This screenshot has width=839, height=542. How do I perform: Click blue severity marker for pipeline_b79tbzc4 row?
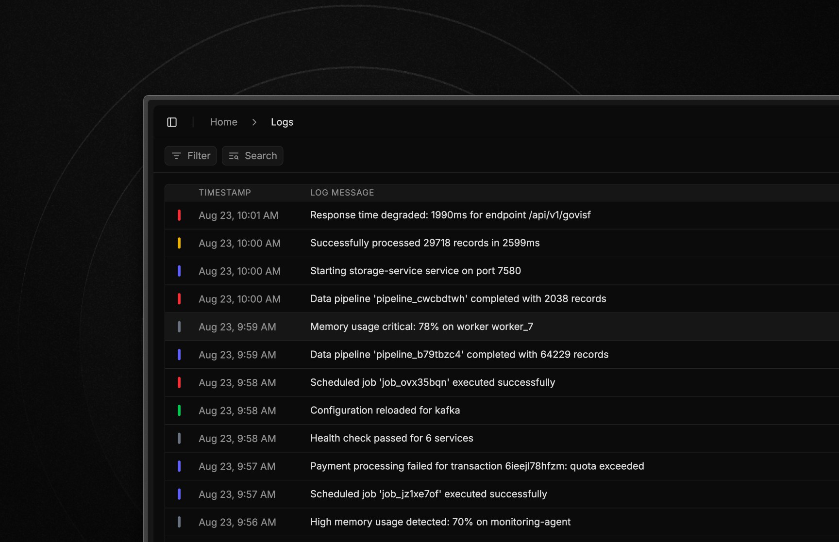click(179, 355)
